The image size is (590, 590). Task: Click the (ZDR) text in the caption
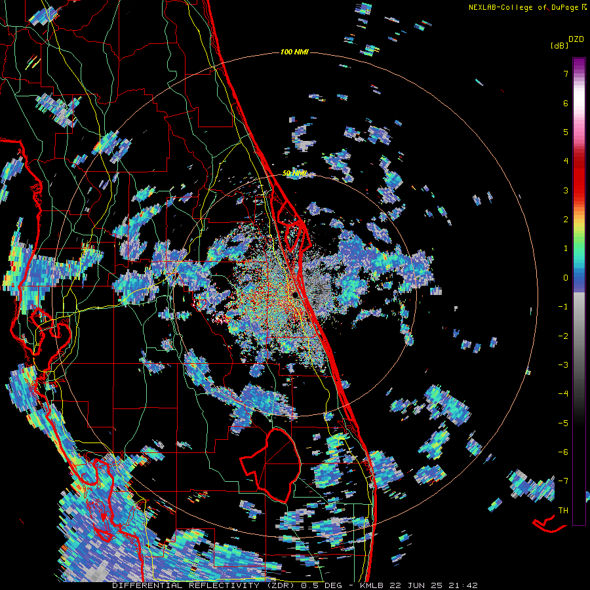pyautogui.click(x=282, y=585)
